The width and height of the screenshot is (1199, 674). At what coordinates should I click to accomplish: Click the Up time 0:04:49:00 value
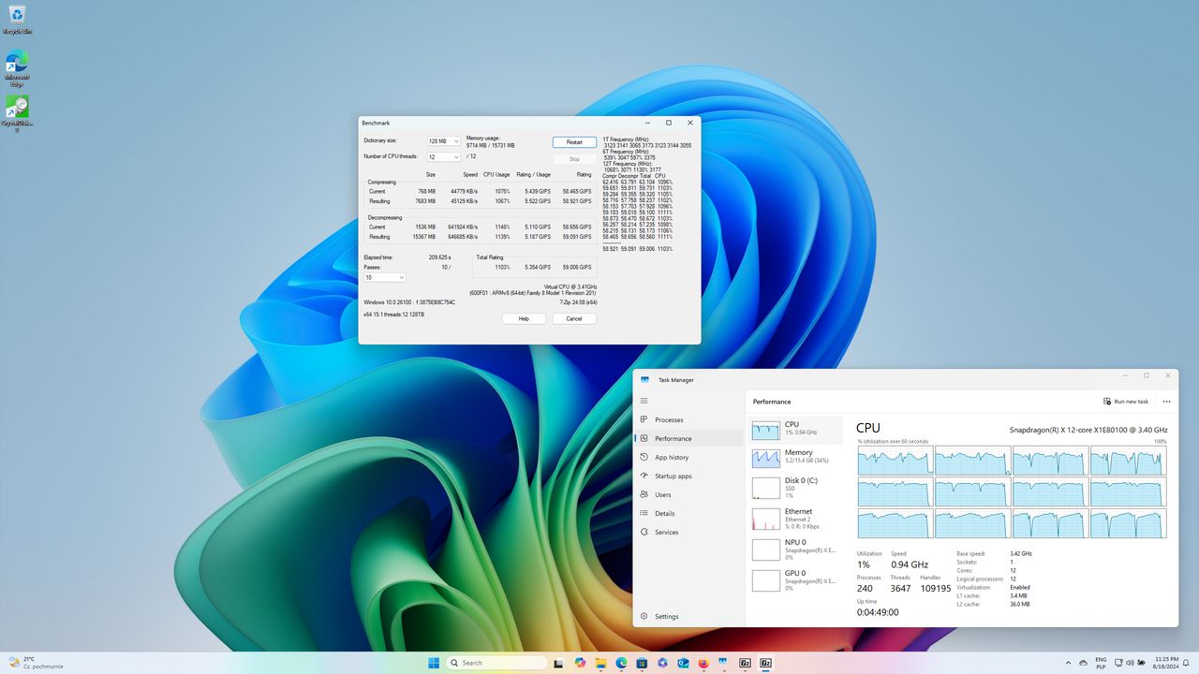878,612
